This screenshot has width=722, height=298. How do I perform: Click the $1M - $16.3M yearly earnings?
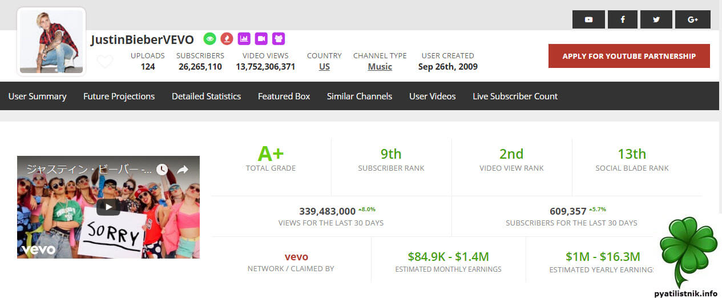(603, 257)
